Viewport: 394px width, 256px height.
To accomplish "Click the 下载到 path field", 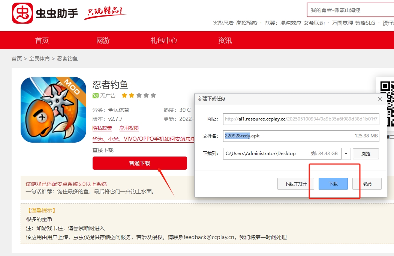I will tap(282, 154).
